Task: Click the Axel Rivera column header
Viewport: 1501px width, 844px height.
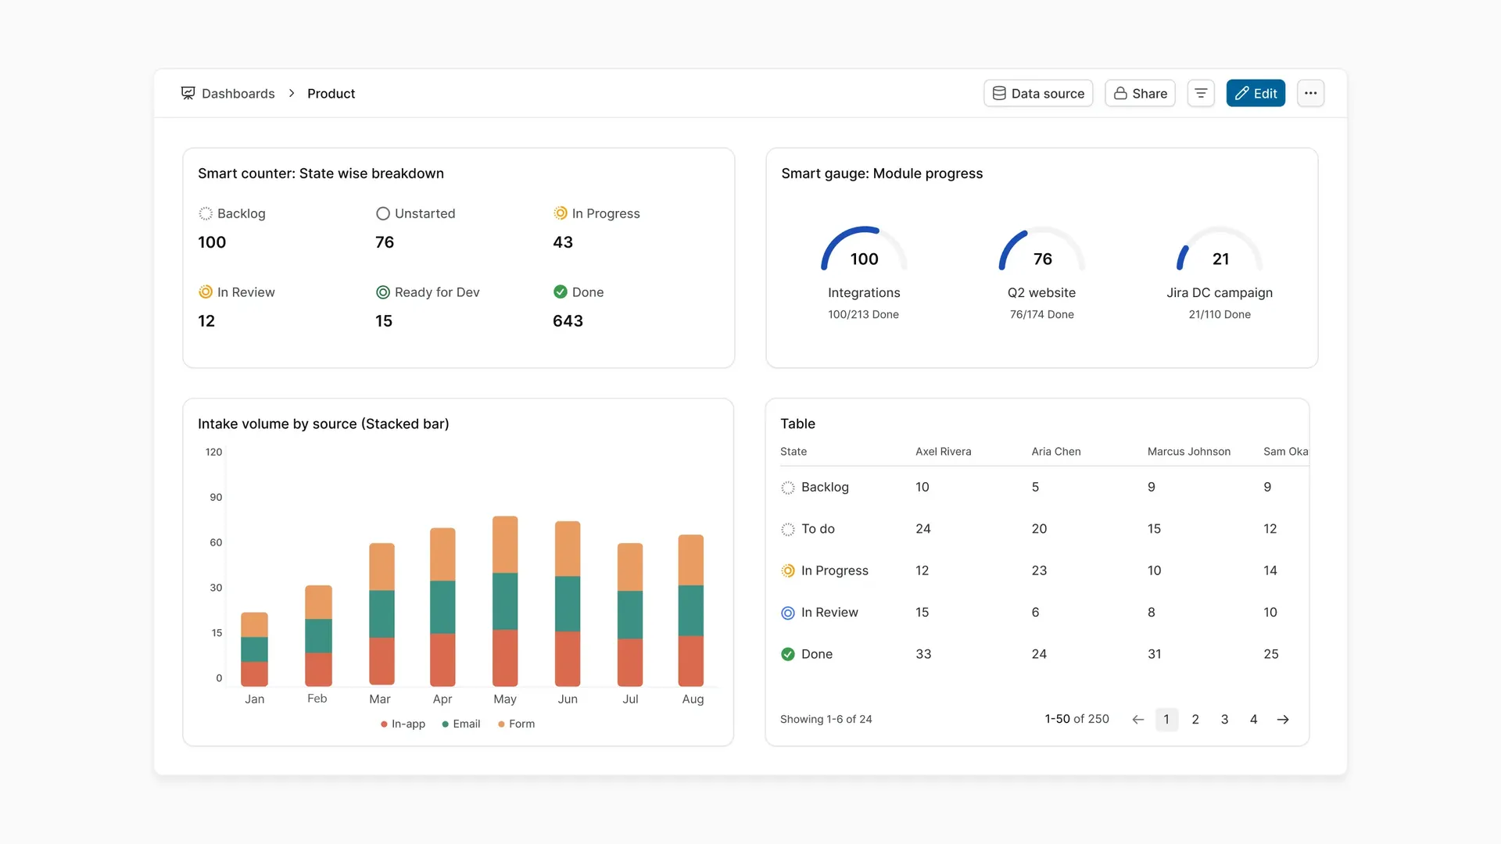Action: (x=944, y=452)
